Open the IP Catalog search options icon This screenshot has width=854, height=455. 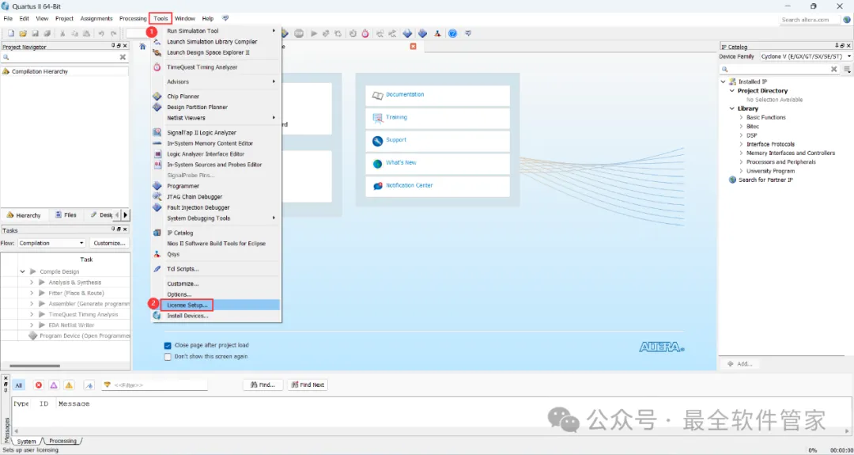[x=847, y=69]
